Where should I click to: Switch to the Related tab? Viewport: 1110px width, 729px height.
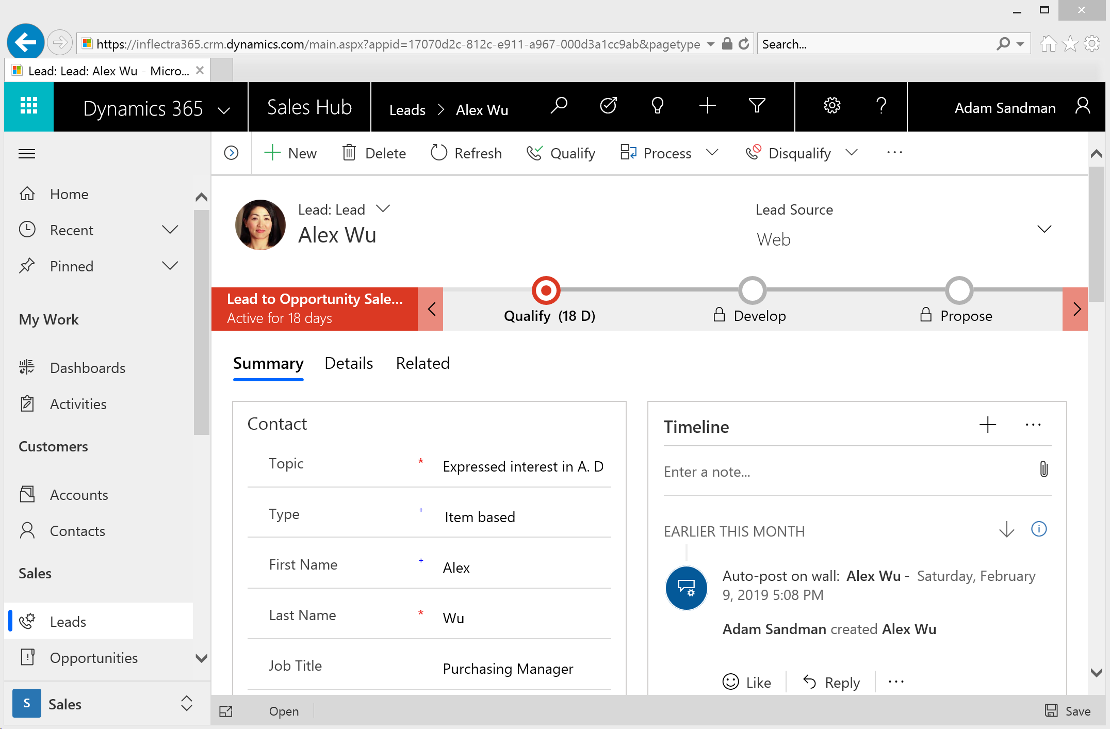point(422,363)
